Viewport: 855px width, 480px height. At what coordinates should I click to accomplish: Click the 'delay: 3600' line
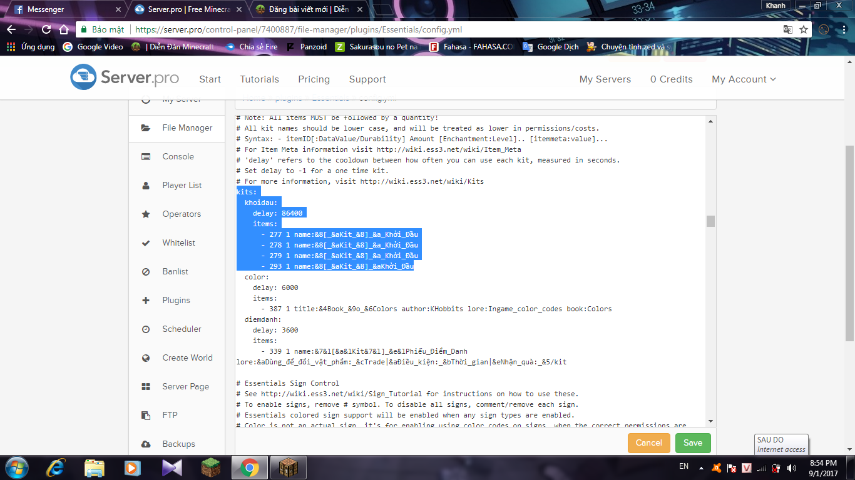pos(275,330)
